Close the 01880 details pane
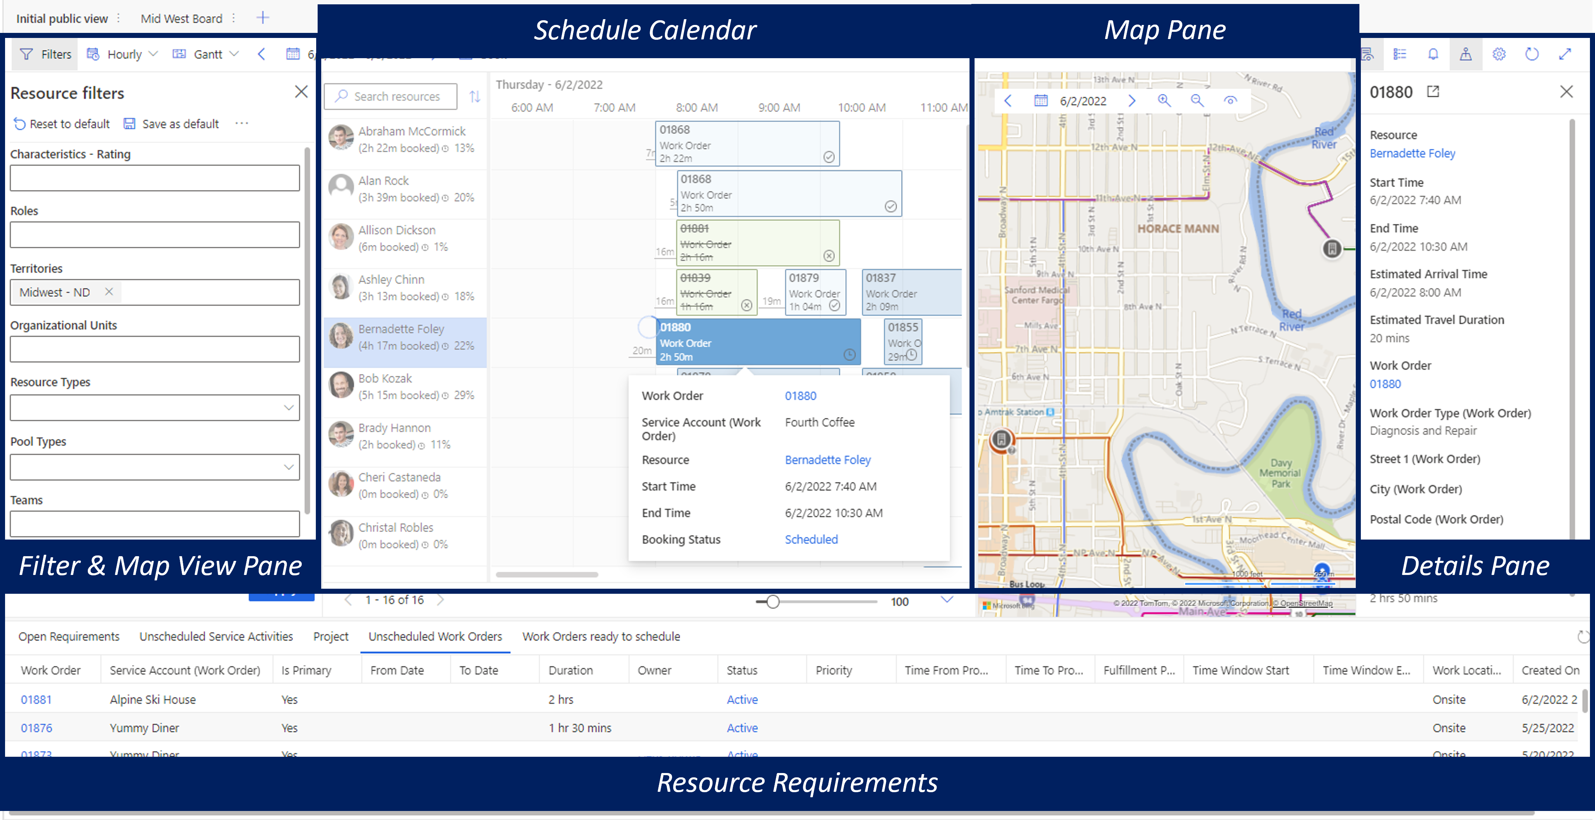The width and height of the screenshot is (1595, 820). tap(1566, 92)
